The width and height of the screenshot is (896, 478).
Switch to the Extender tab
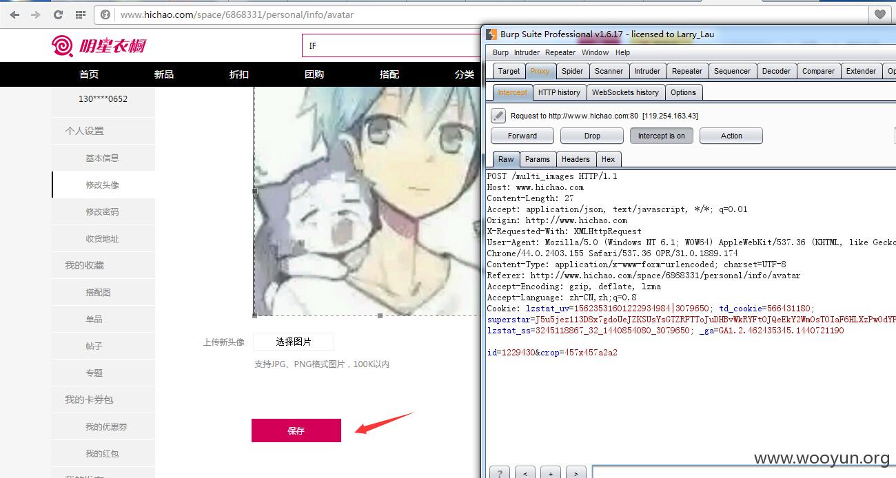point(861,71)
